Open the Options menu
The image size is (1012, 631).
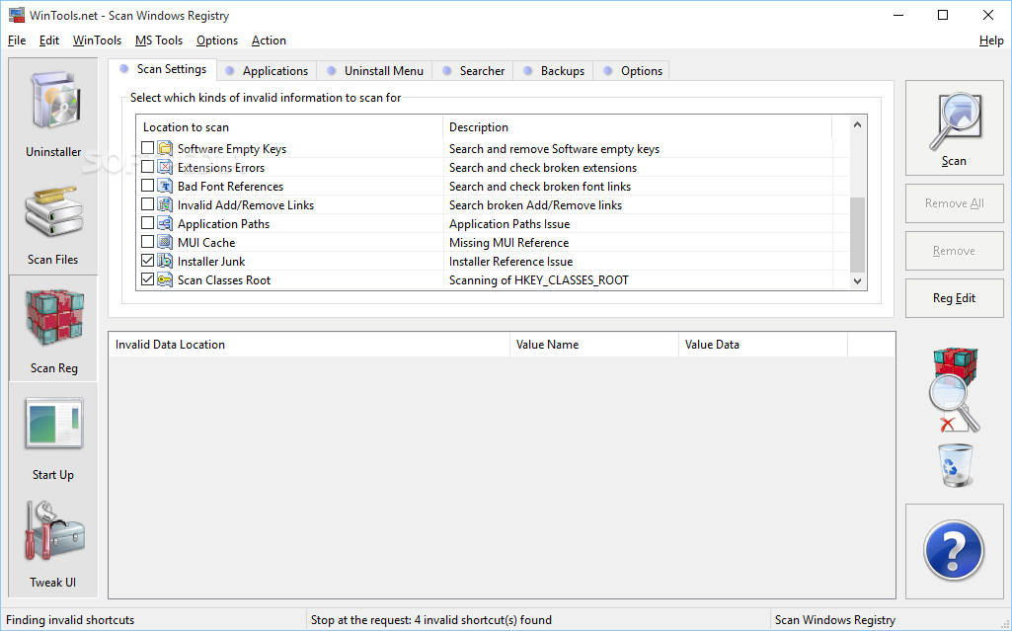point(217,40)
